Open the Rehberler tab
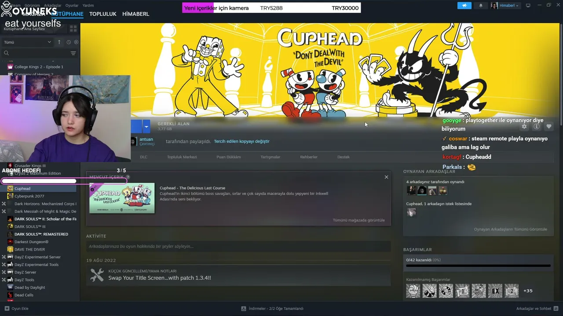 [x=309, y=157]
